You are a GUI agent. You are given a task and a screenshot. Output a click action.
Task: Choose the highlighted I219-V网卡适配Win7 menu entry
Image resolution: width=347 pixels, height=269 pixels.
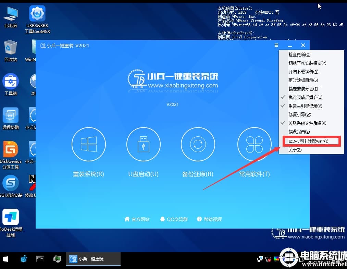point(310,141)
